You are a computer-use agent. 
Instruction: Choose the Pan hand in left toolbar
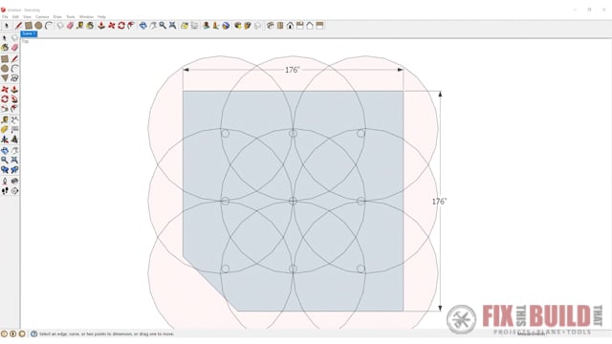[14, 151]
